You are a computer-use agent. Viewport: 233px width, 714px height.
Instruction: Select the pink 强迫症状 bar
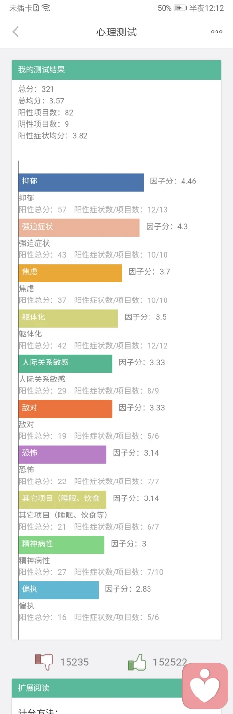[x=79, y=228]
